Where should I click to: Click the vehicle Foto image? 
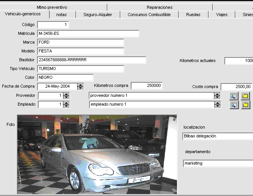97,155
